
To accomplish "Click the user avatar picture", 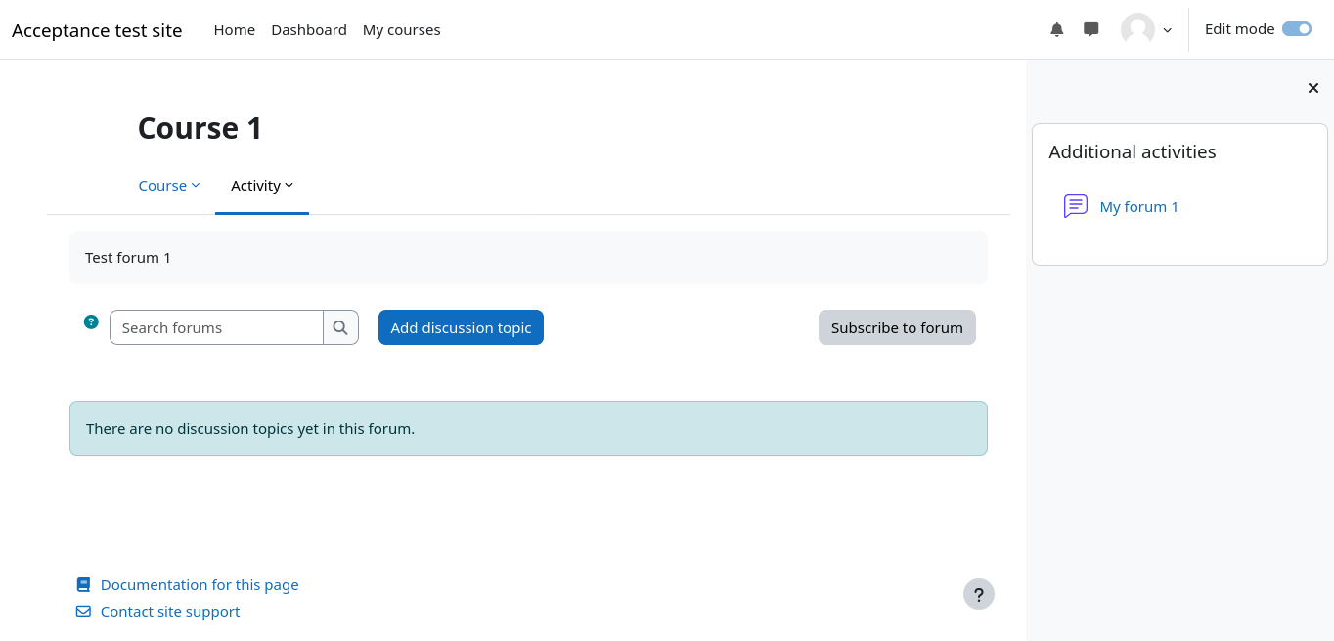I will [1137, 30].
